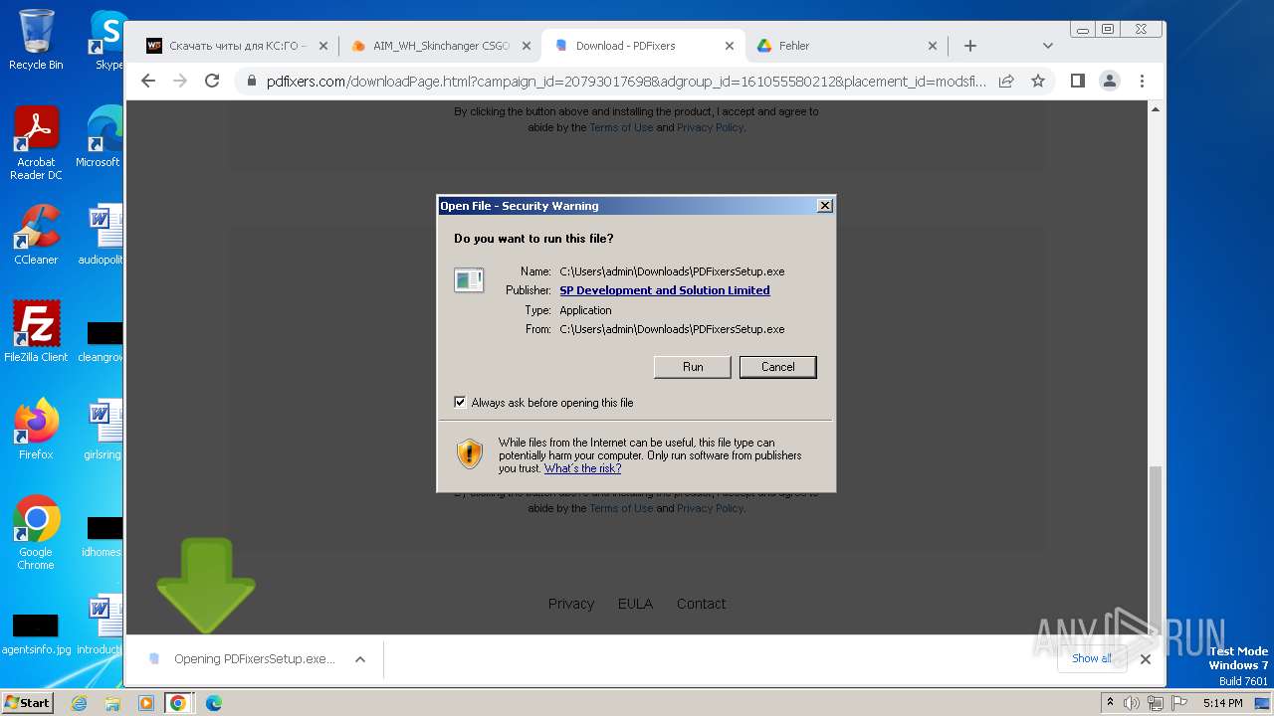Screen dimensions: 1274x716
Task: Open a new Chrome tab
Action: (x=970, y=46)
